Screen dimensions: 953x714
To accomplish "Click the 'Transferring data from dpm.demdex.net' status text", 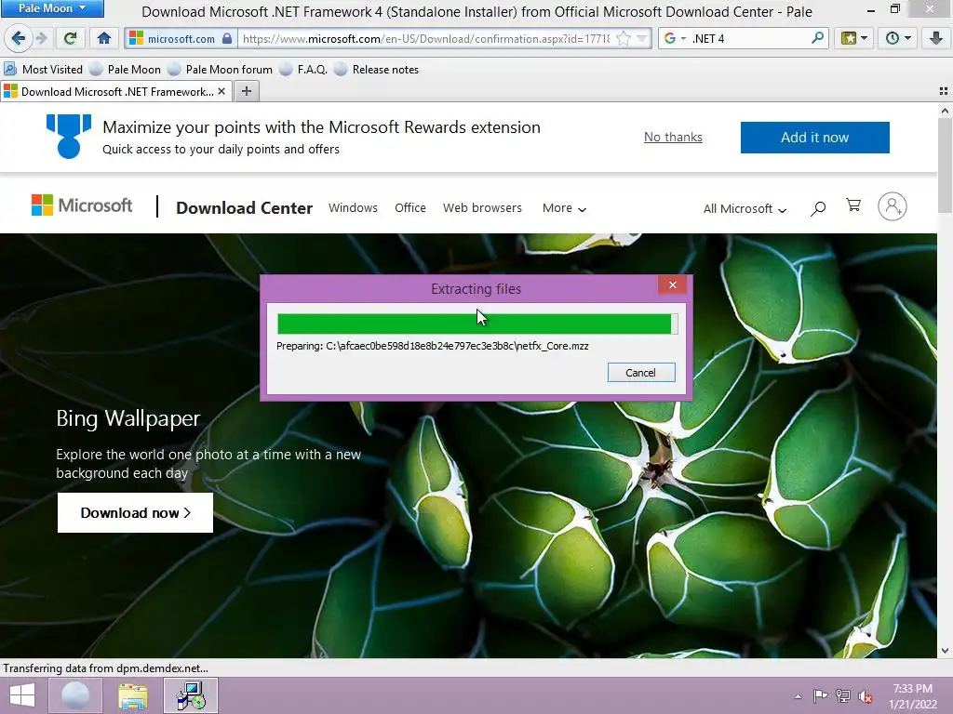I will pos(105,668).
